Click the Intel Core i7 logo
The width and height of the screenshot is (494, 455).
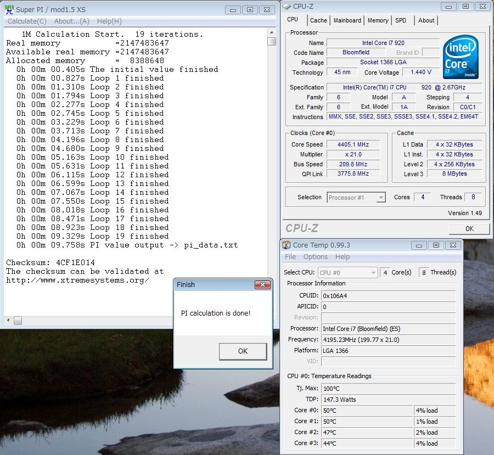(460, 57)
